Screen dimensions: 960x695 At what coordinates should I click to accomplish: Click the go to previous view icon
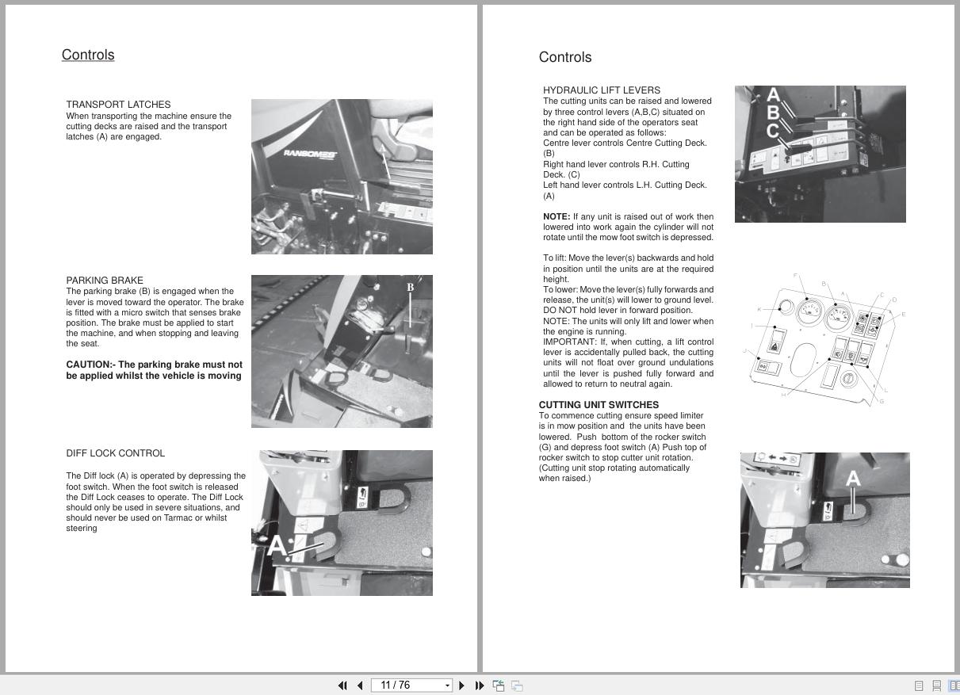[x=499, y=685]
